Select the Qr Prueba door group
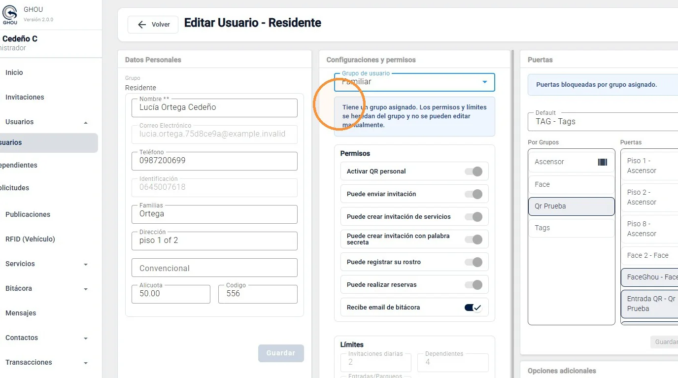678x378 pixels. [571, 206]
